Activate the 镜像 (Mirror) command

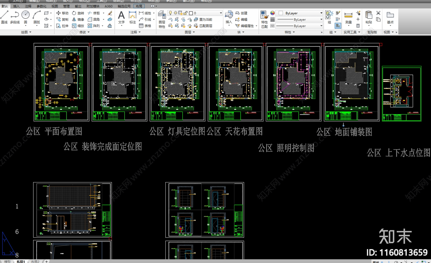(x=78, y=19)
